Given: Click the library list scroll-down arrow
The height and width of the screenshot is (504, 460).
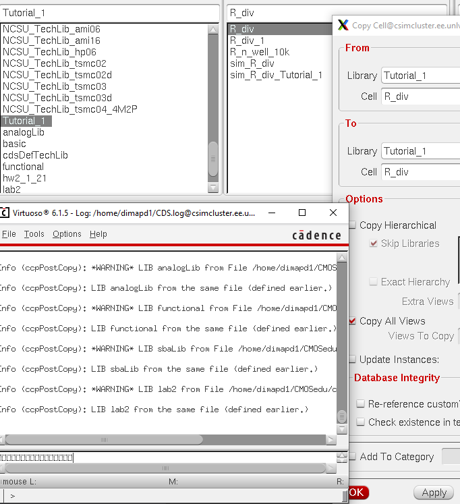Looking at the screenshot, I should tap(213, 188).
